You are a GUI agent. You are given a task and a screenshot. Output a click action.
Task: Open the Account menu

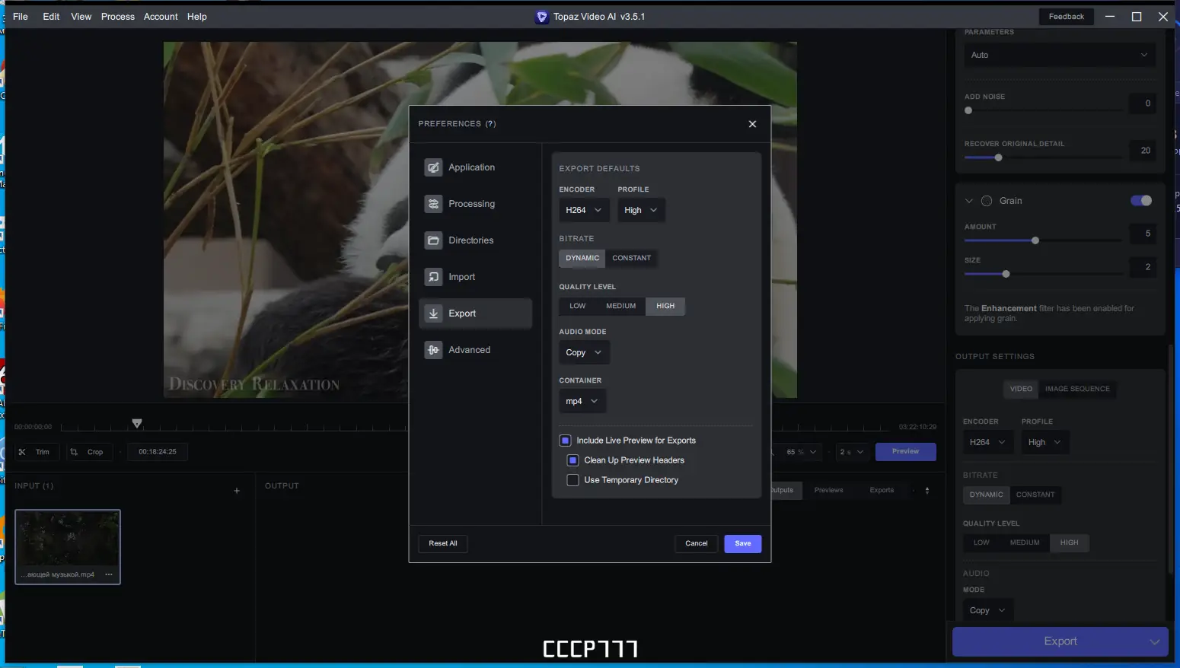point(161,17)
